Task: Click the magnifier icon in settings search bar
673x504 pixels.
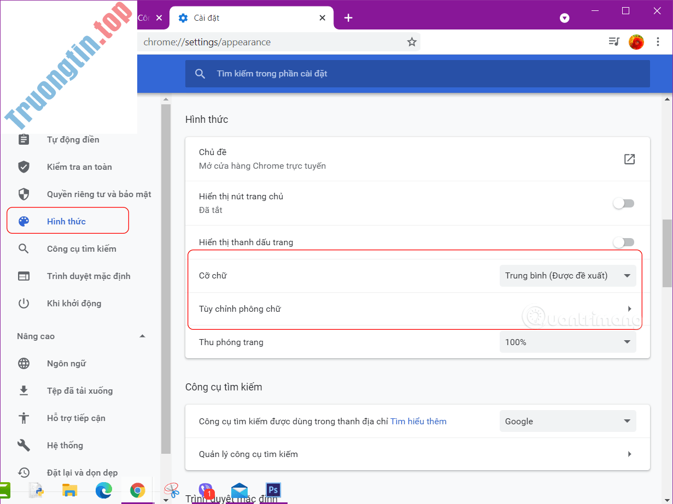Action: tap(200, 73)
